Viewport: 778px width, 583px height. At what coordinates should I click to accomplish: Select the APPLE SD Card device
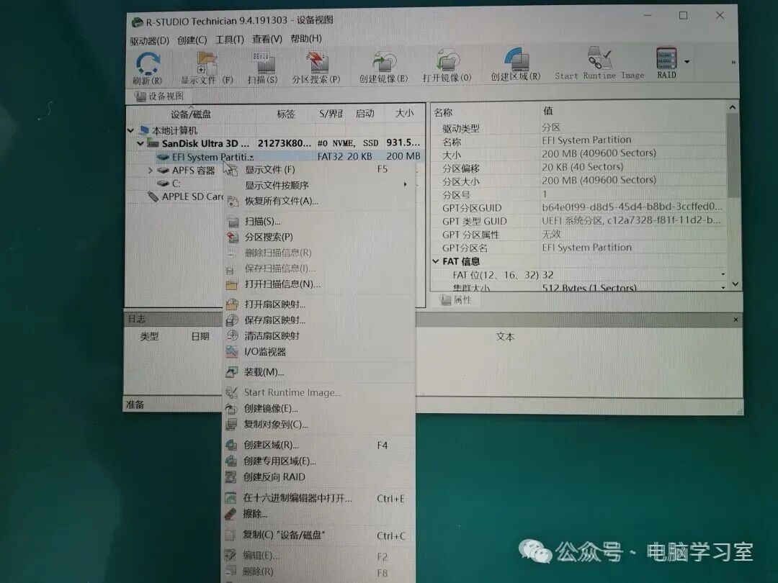pyautogui.click(x=192, y=196)
